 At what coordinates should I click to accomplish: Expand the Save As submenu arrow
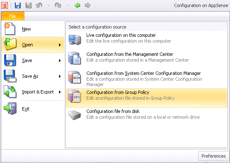click(x=60, y=76)
